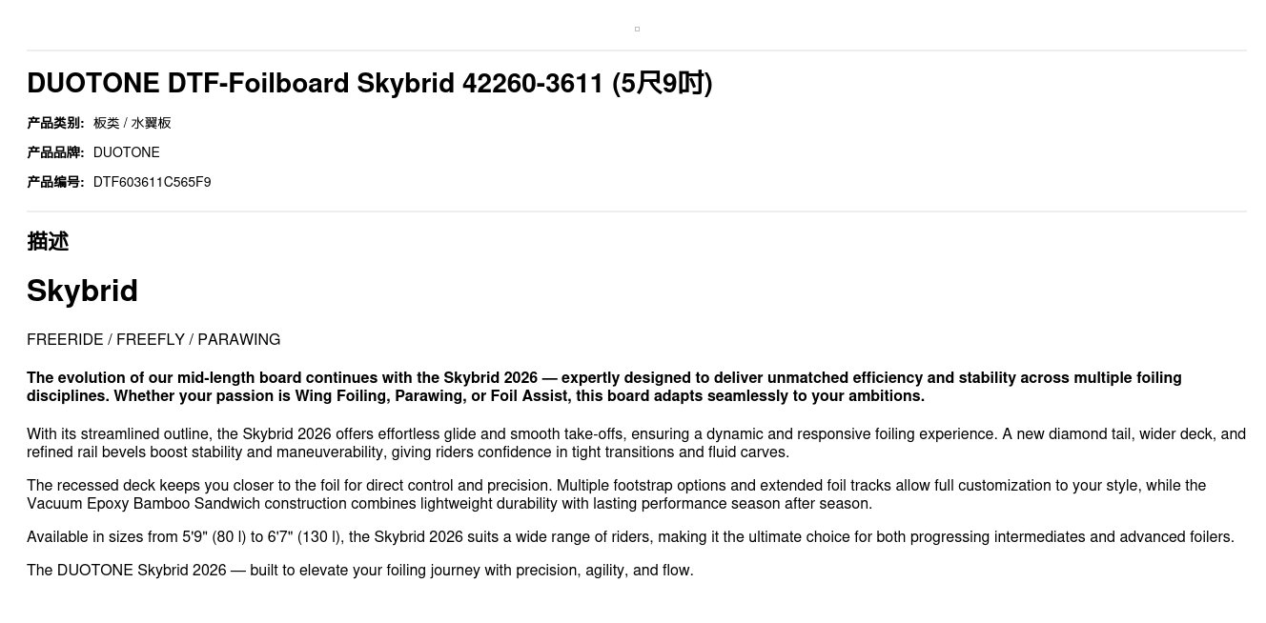
Task: Click the small broken image placeholder at top
Action: click(x=637, y=29)
